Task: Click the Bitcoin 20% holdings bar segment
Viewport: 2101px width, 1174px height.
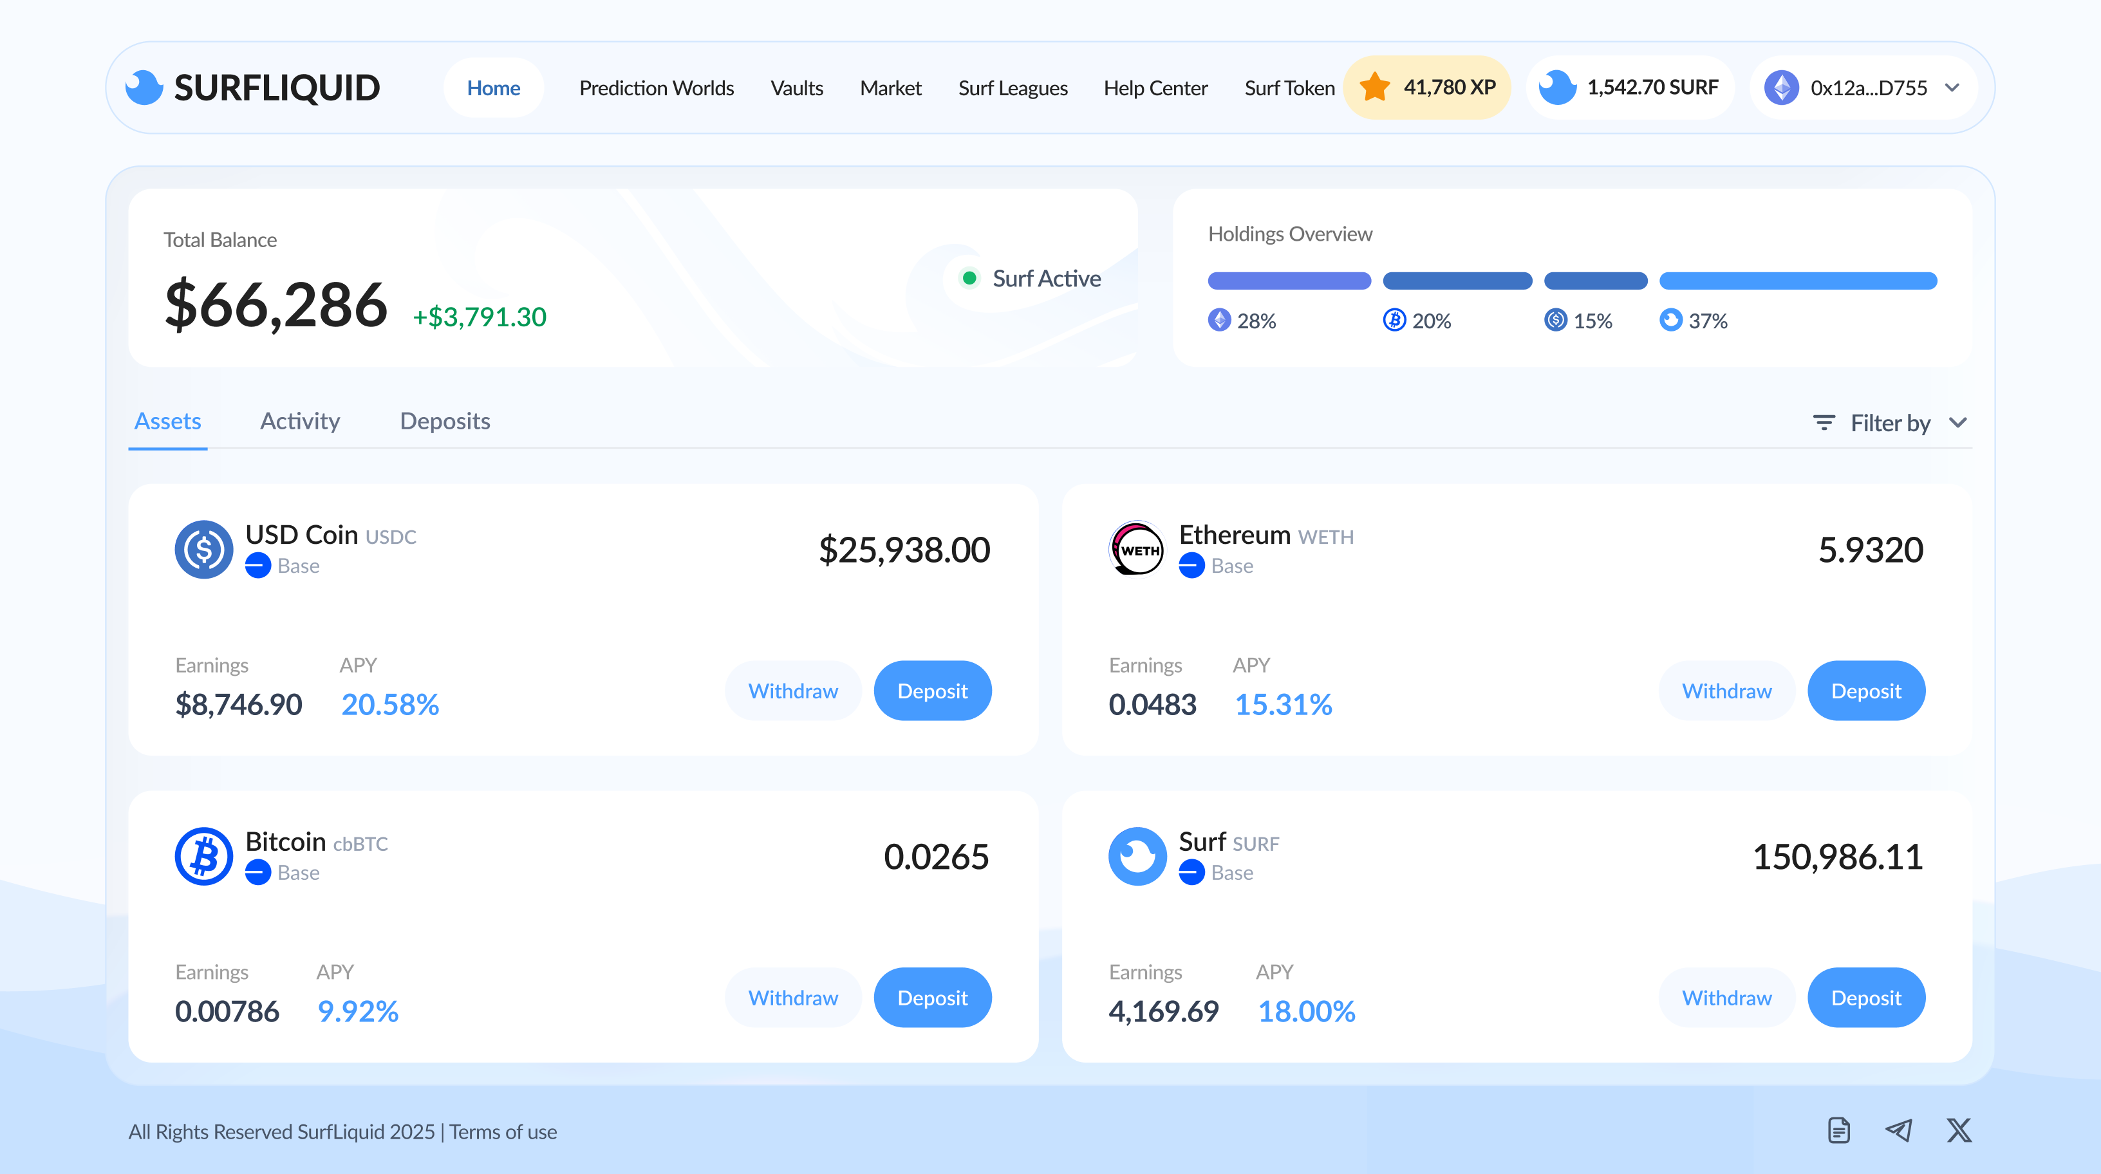Action: click(1457, 281)
